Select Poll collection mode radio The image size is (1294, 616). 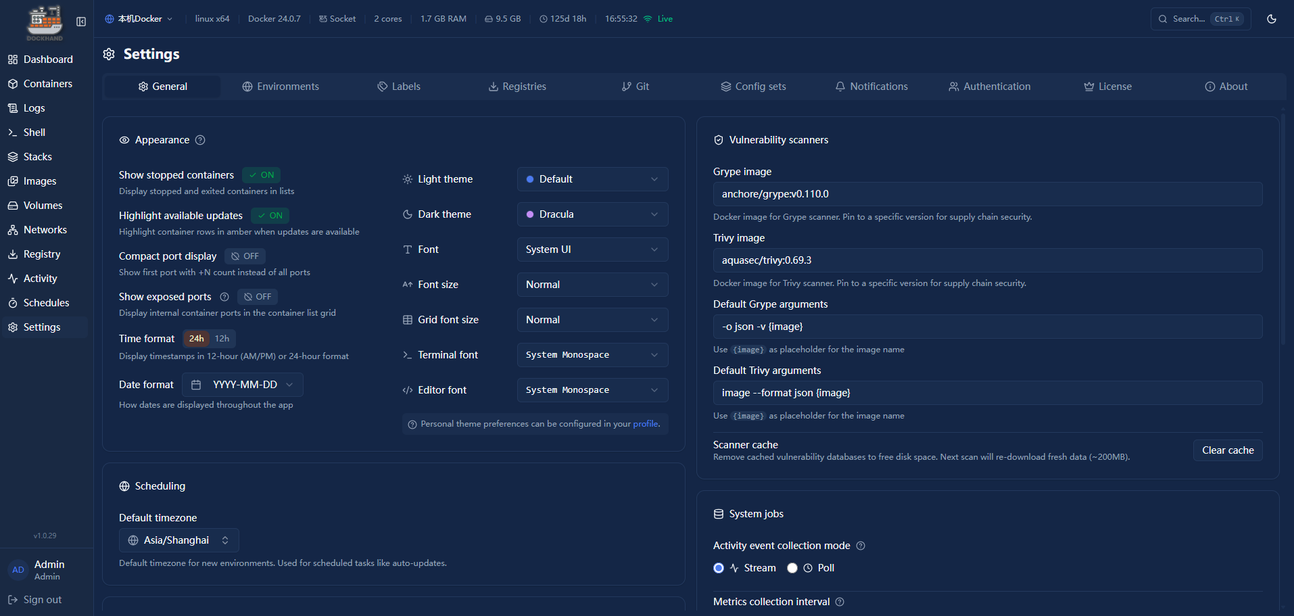click(x=792, y=568)
